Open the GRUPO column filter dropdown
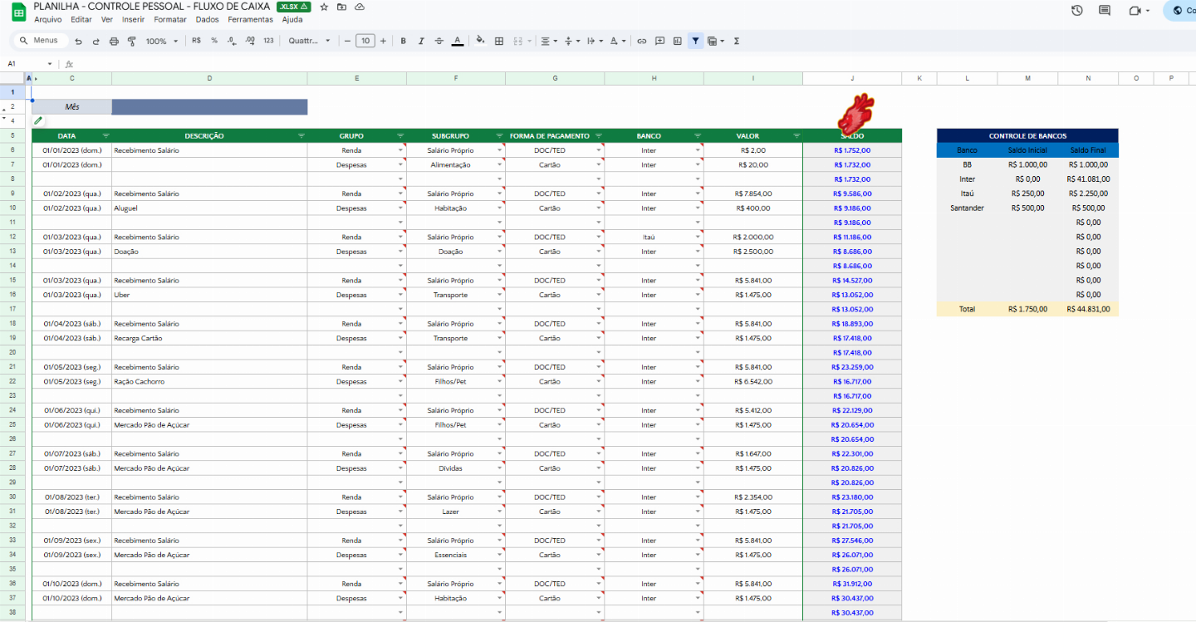This screenshot has width=1196, height=622. (x=400, y=135)
